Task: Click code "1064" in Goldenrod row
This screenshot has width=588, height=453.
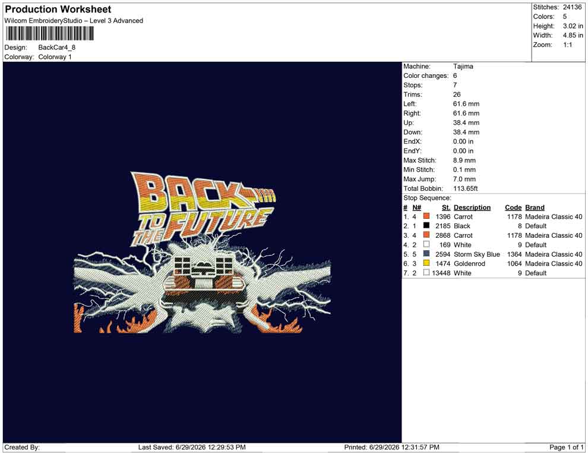Action: tap(514, 263)
